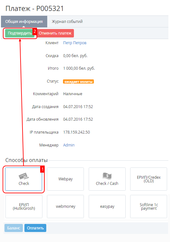This screenshot has height=242, width=170.
Task: Select the Check / Cash banknote icon
Action: tap(107, 176)
